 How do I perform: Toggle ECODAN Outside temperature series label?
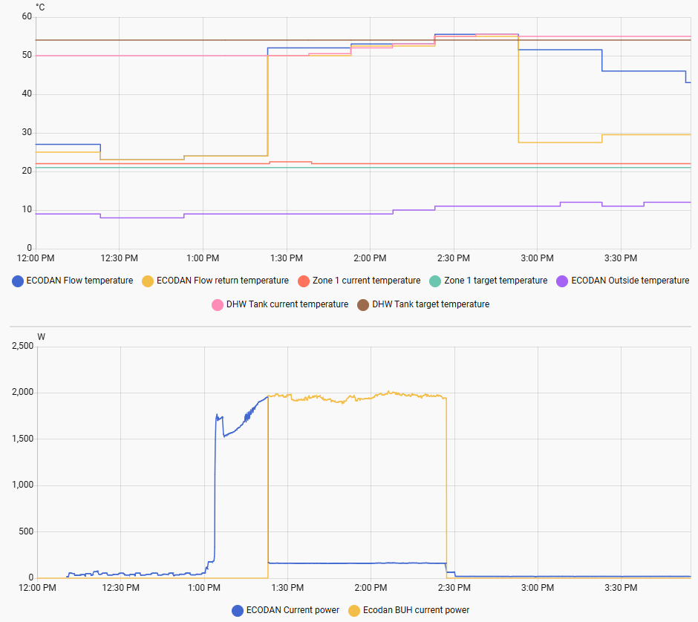pyautogui.click(x=630, y=281)
